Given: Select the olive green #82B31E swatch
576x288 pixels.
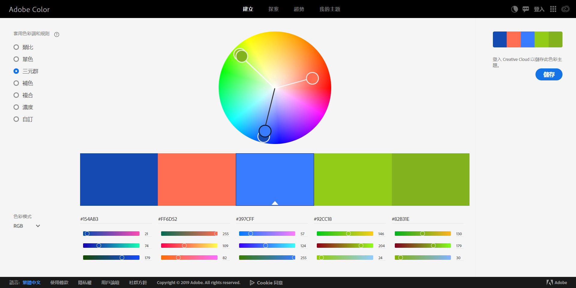Looking at the screenshot, I should [x=430, y=179].
